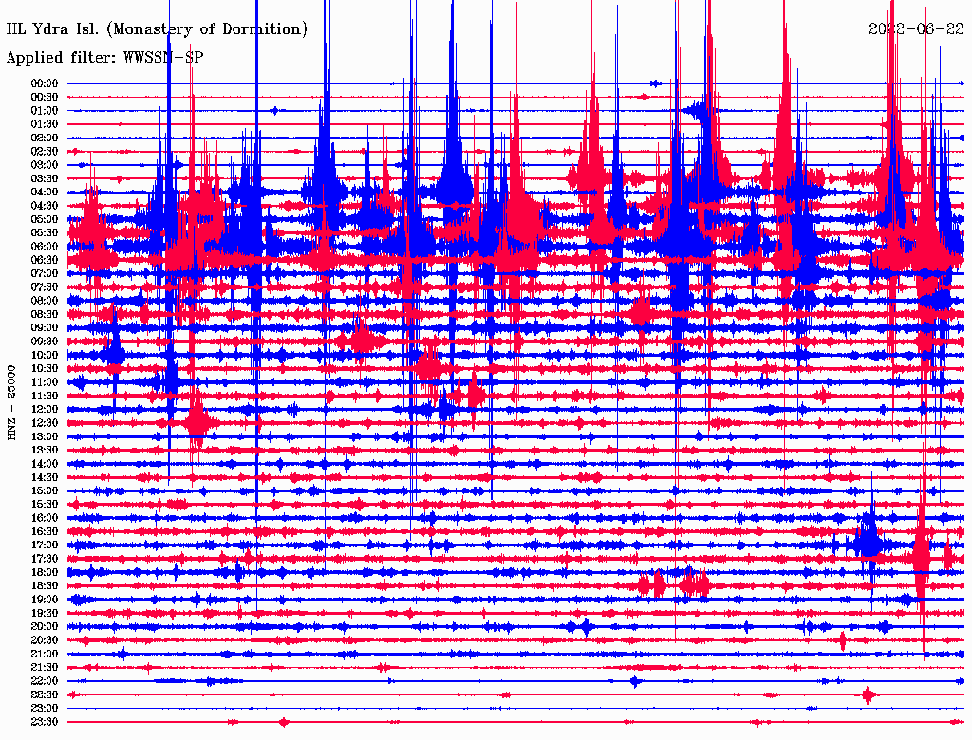Screen dimensions: 972x740
Task: Click the station title 'HL Ydra Isl. (Monastery of Dormition)'
Action: [157, 29]
